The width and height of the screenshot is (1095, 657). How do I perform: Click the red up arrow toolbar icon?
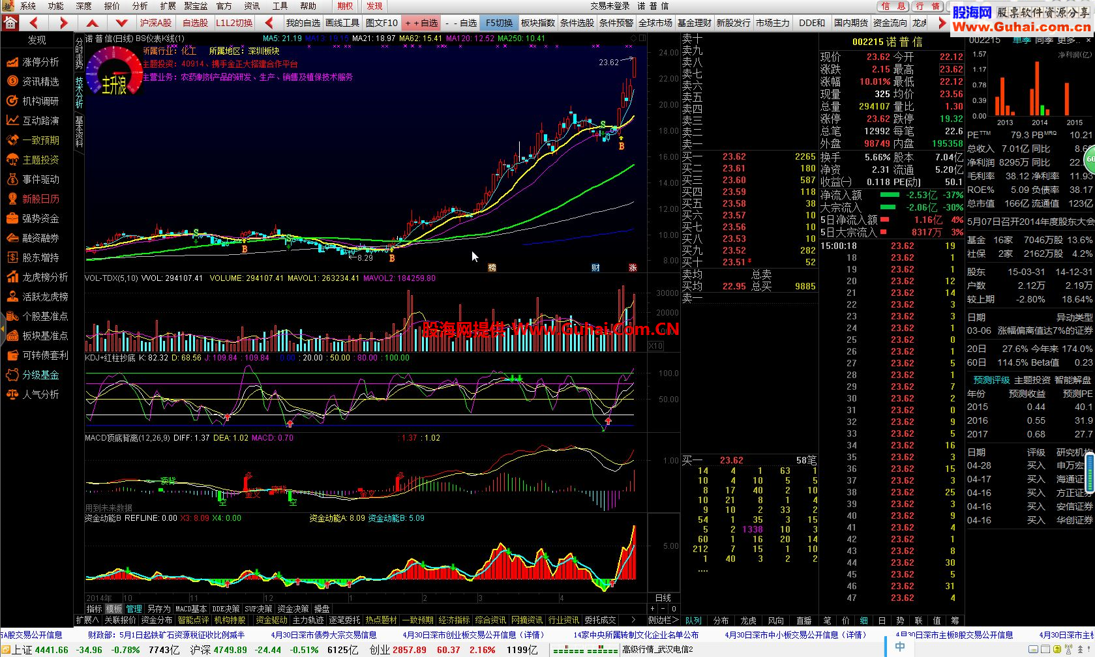pos(93,23)
